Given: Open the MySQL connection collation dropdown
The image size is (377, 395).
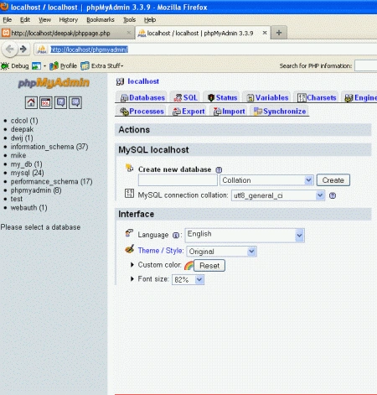Looking at the screenshot, I should (x=278, y=195).
